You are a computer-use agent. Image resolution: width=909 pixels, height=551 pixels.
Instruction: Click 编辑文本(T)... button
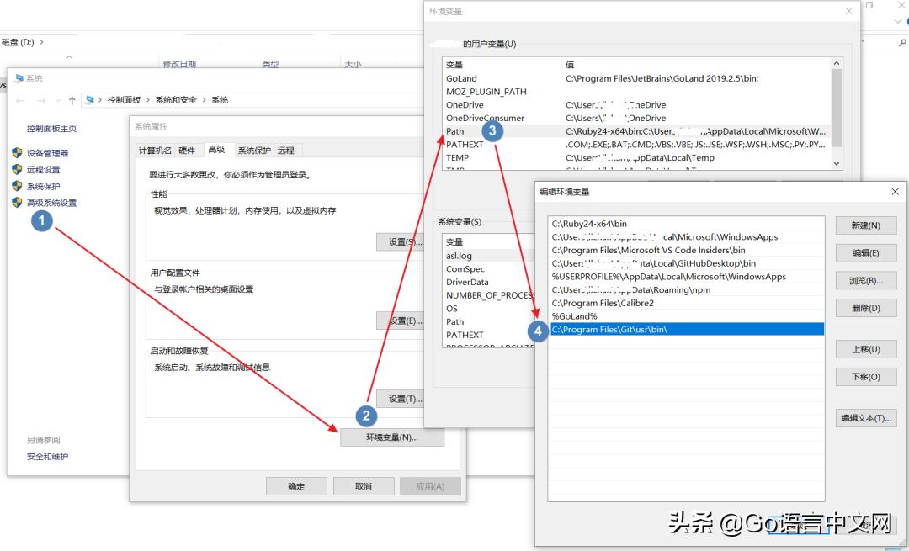pos(866,418)
